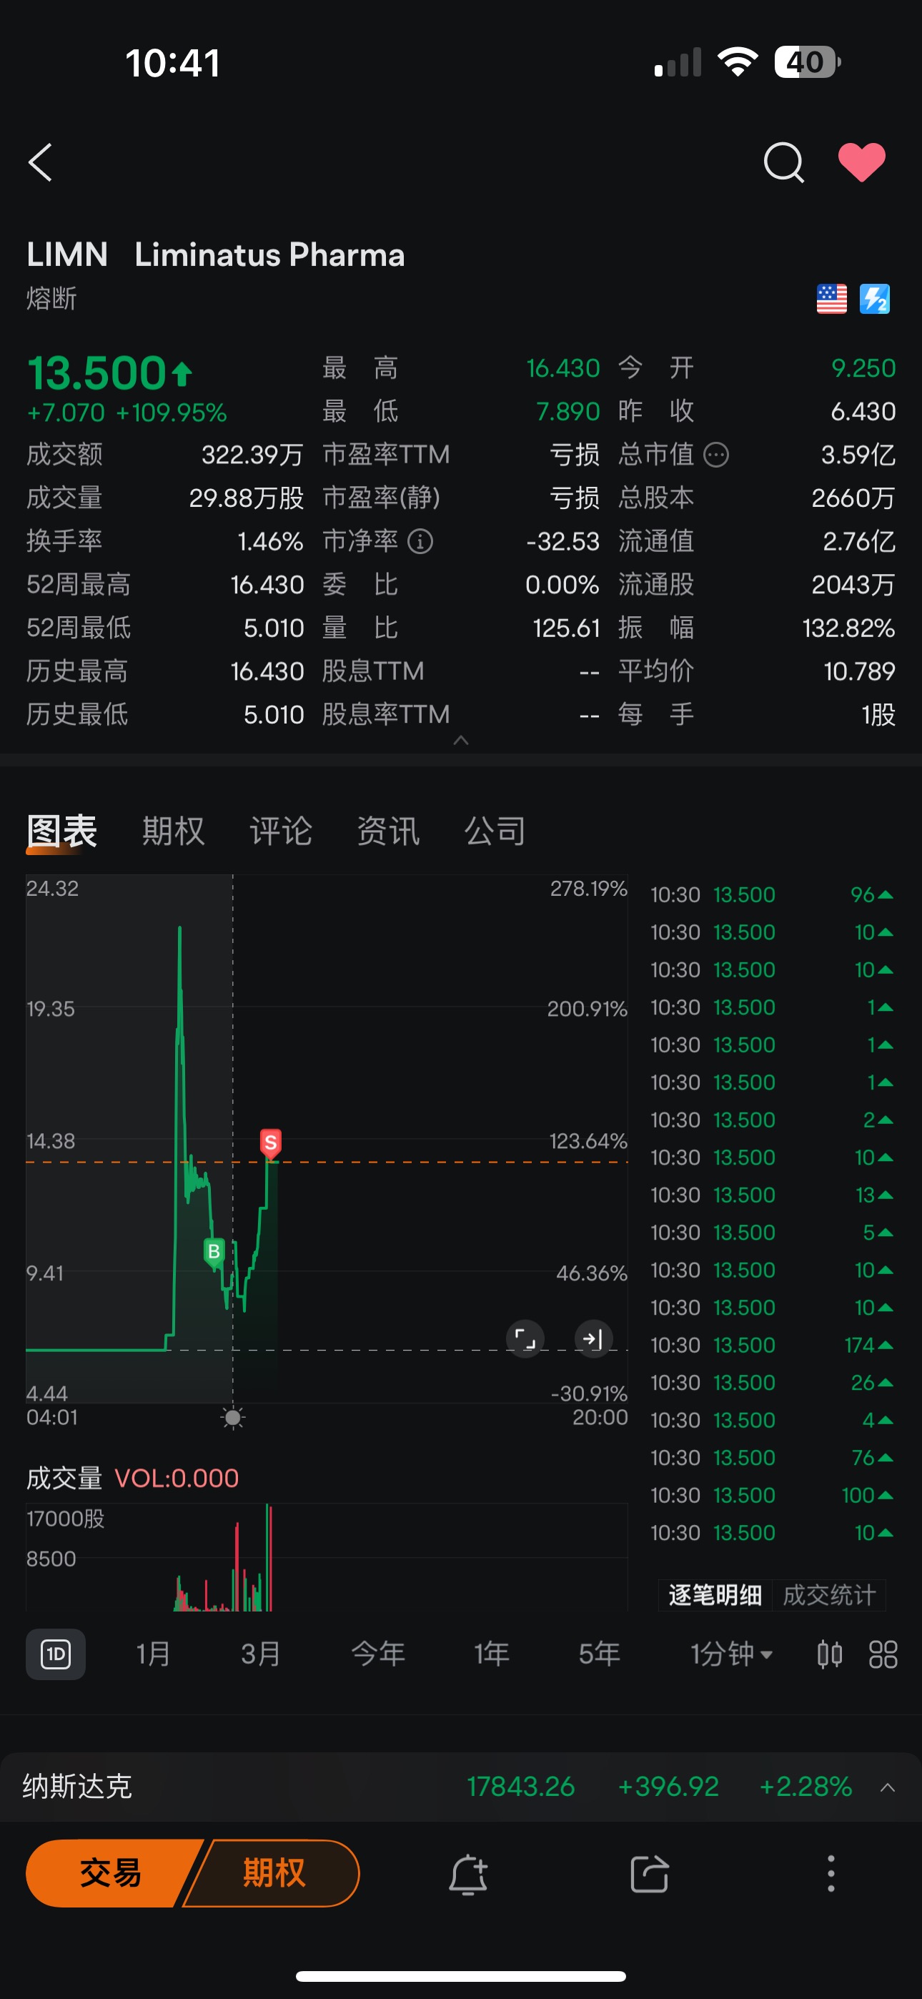The height and width of the screenshot is (1999, 922).
Task: Open the 评论 tab
Action: (280, 831)
